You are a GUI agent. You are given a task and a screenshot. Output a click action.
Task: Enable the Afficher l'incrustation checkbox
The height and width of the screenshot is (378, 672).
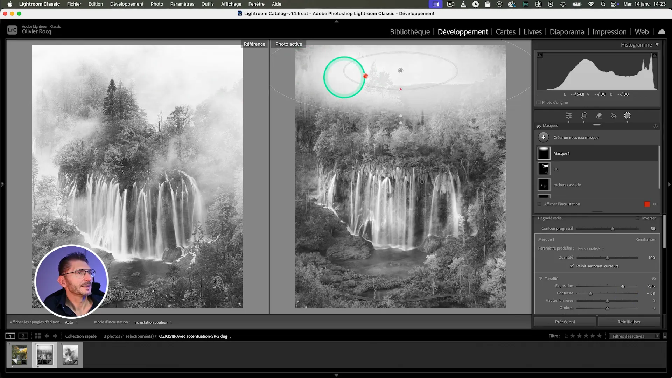click(x=539, y=204)
